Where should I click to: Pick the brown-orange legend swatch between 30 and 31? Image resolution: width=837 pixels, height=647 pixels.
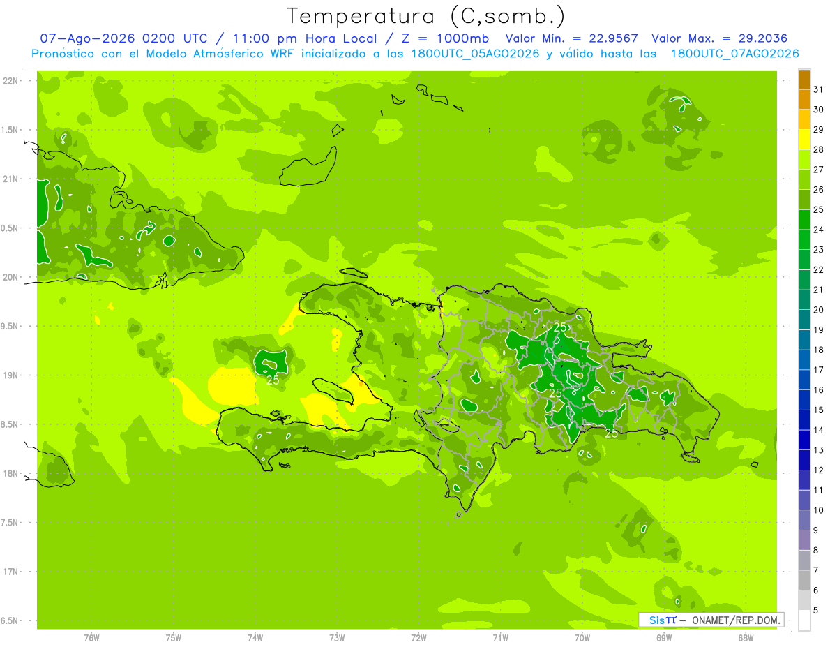click(804, 99)
